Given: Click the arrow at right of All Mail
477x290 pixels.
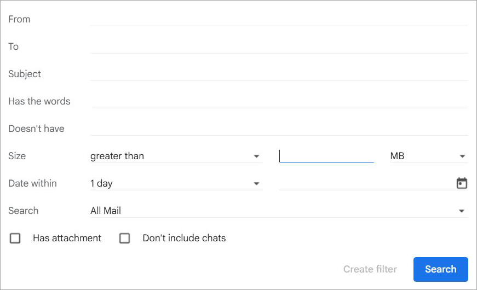Looking at the screenshot, I should [462, 211].
